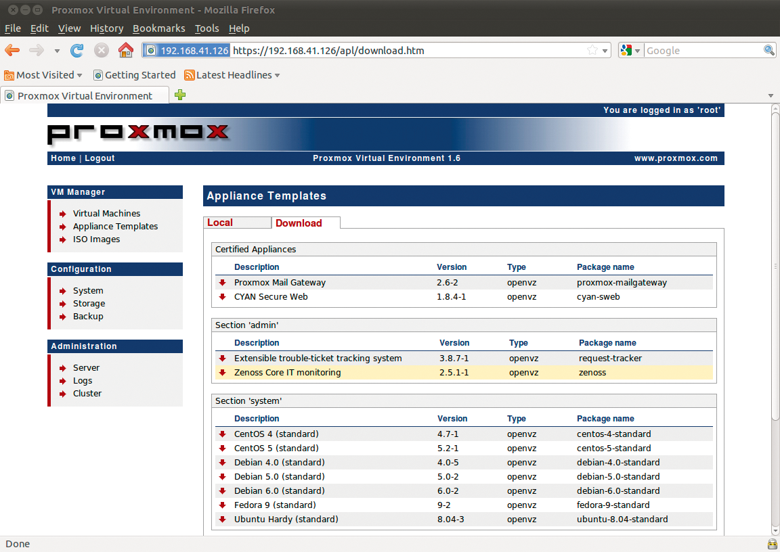The height and width of the screenshot is (552, 780).
Task: Open the Most Visited dropdown
Action: 43,75
